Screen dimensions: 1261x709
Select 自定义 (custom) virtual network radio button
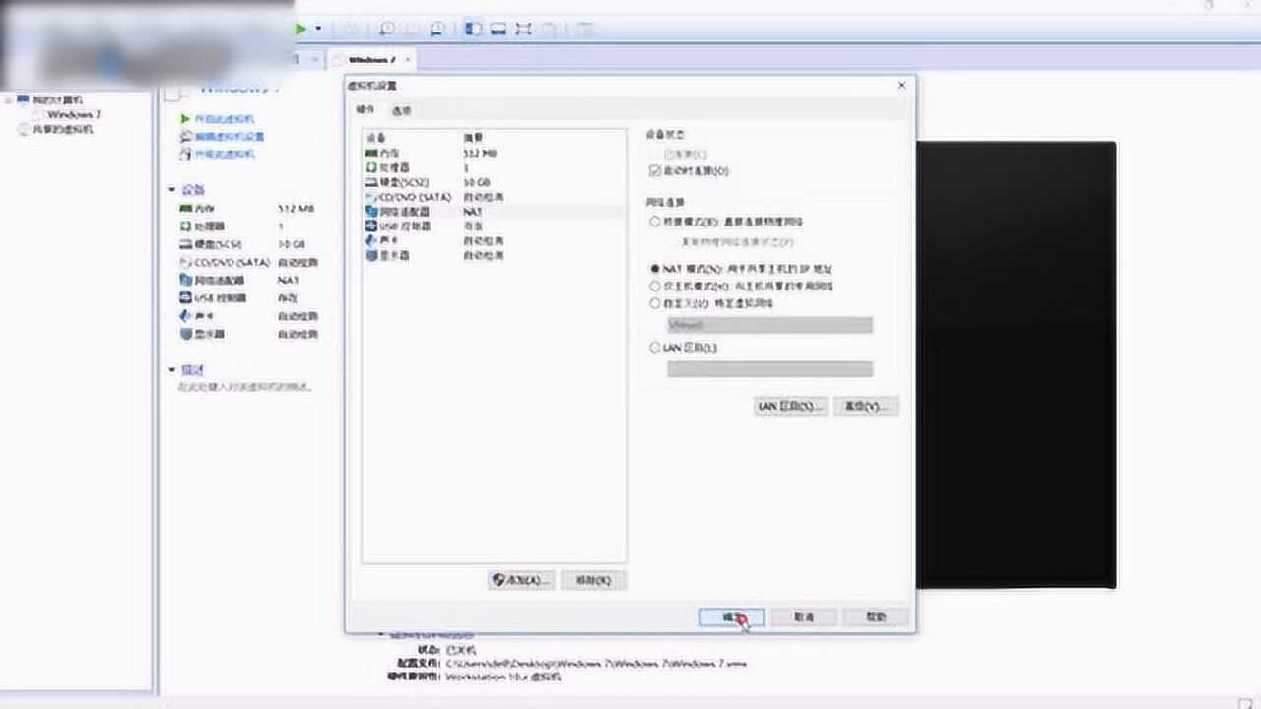655,303
